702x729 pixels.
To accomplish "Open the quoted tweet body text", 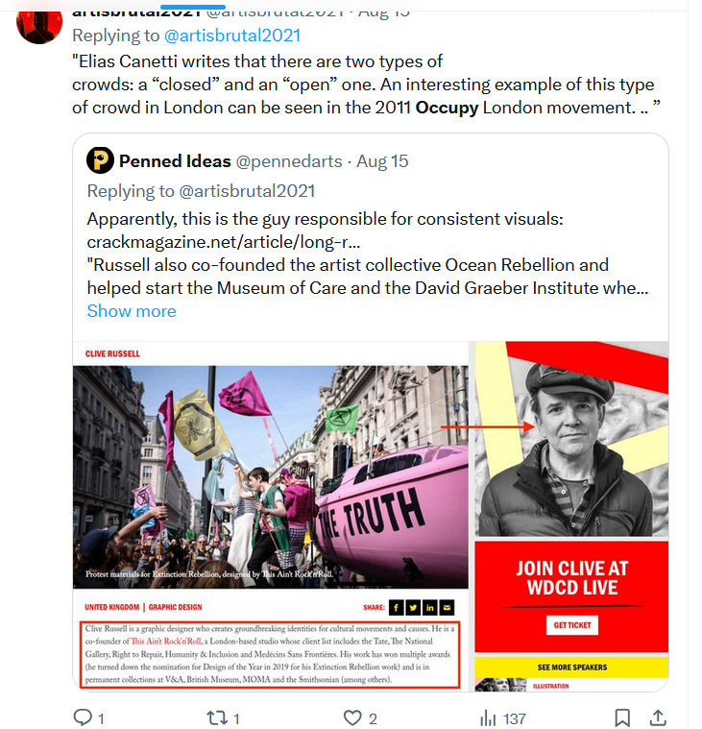I will tap(367, 254).
